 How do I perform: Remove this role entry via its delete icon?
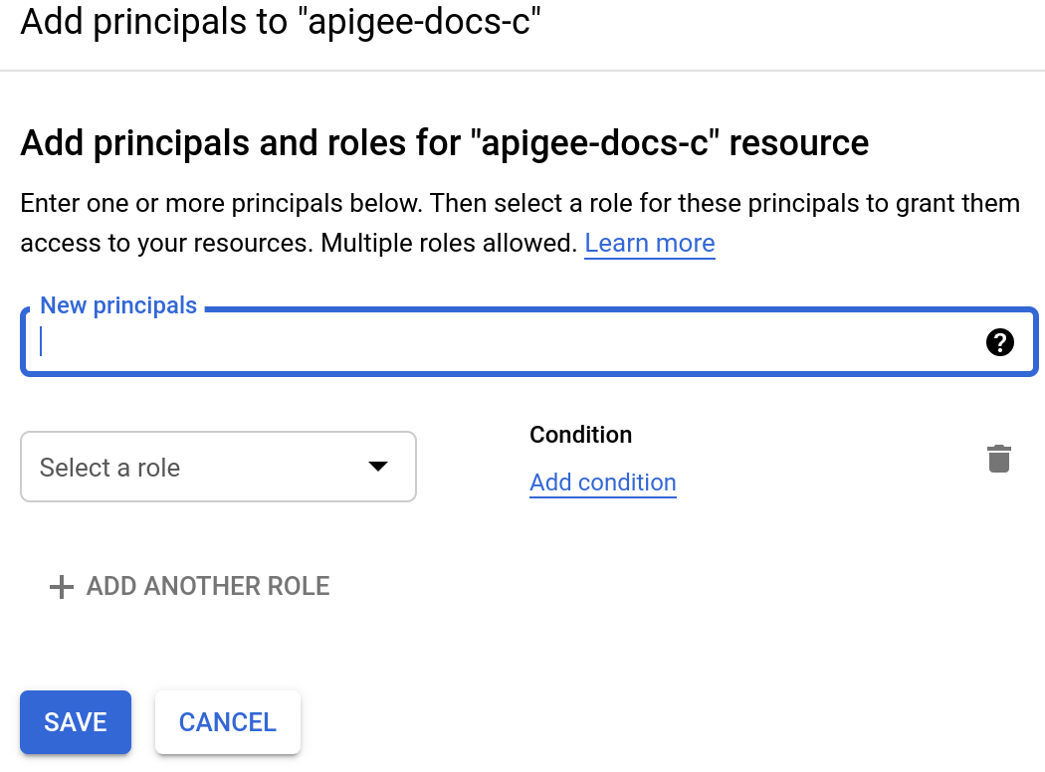[x=999, y=458]
